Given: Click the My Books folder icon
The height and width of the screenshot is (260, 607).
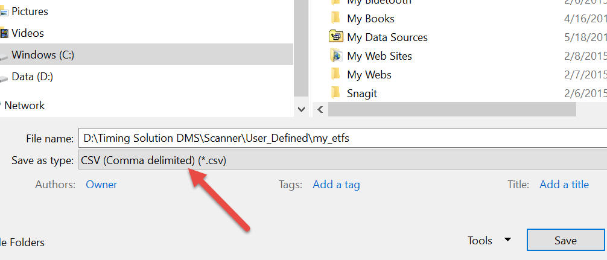Looking at the screenshot, I should [336, 19].
